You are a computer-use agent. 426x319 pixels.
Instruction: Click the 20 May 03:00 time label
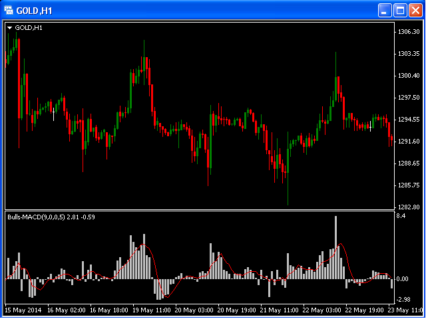(194, 310)
